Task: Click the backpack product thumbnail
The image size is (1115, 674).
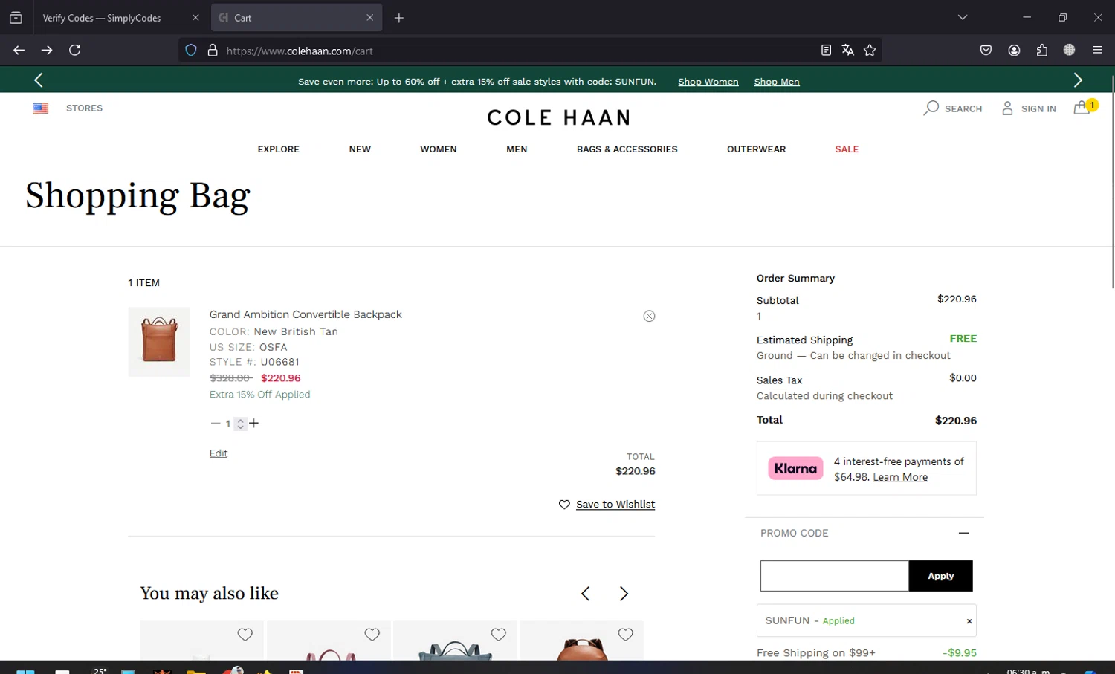Action: pos(159,342)
